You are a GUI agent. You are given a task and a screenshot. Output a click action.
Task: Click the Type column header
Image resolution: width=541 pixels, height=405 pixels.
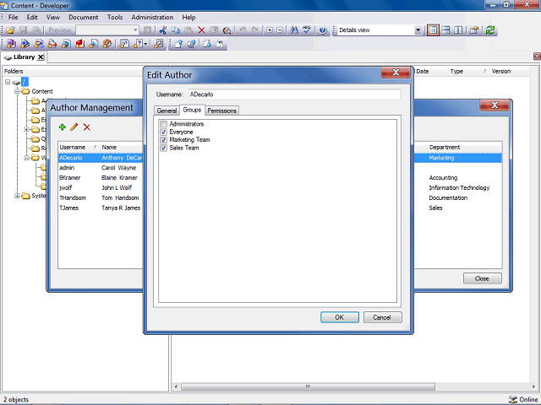468,72
